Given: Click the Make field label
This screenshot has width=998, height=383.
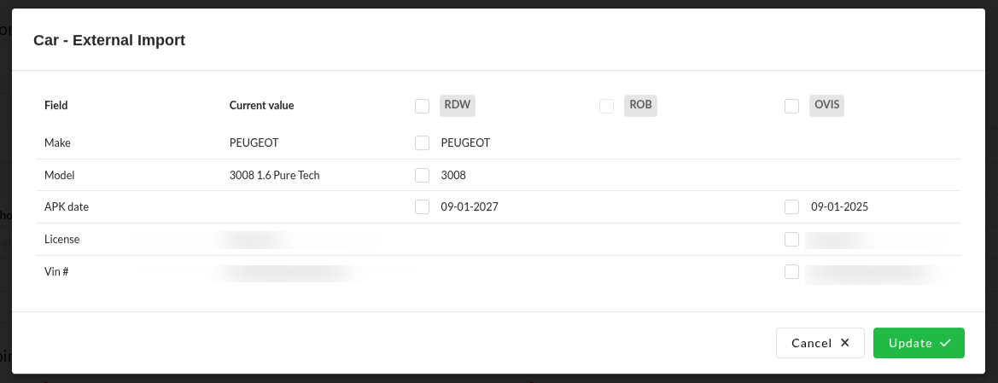Looking at the screenshot, I should 57,143.
